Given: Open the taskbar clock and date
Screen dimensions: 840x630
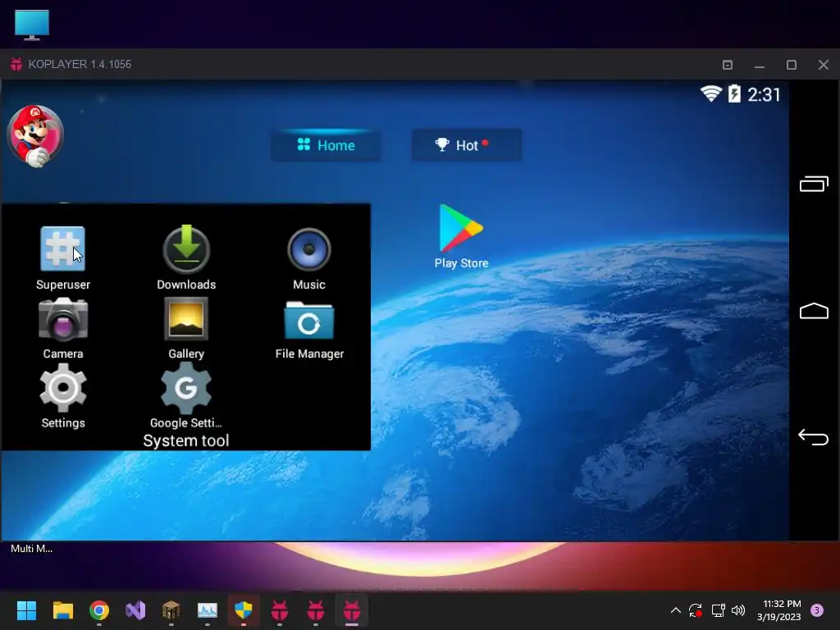Looking at the screenshot, I should 779,610.
